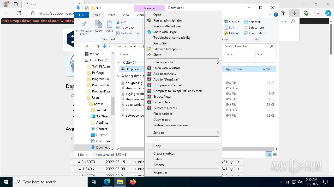Click the Explorer help question-mark icon
Viewport: 334px width, 187px height.
[x=276, y=15]
